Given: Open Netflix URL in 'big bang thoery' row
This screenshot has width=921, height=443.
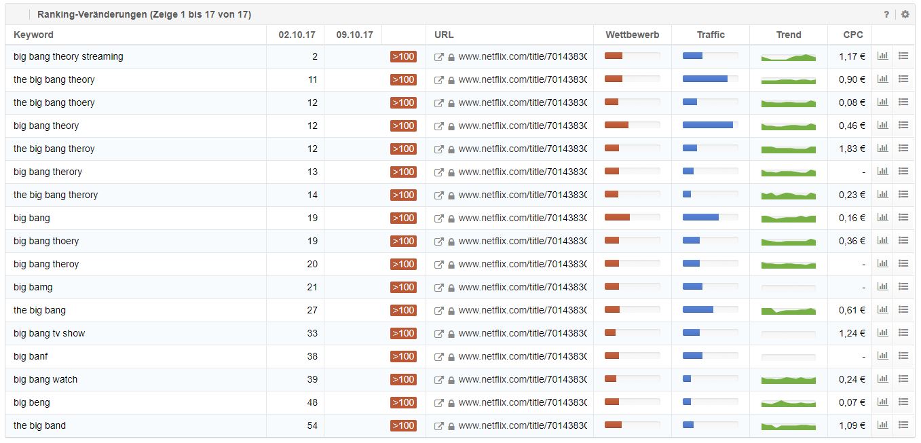Looking at the screenshot, I should click(522, 241).
